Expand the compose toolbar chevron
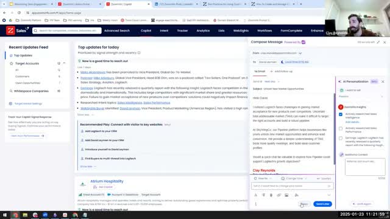The height and width of the screenshot is (219, 390). coord(329,195)
